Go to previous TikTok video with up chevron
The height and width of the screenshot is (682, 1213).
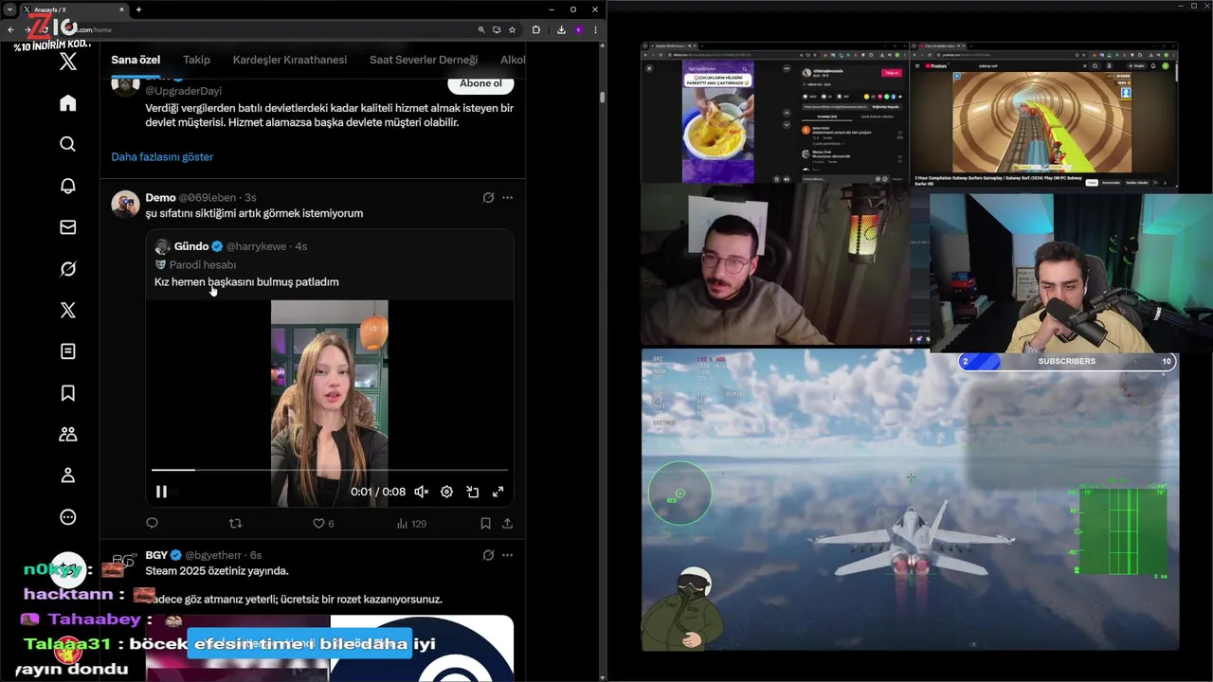point(786,113)
